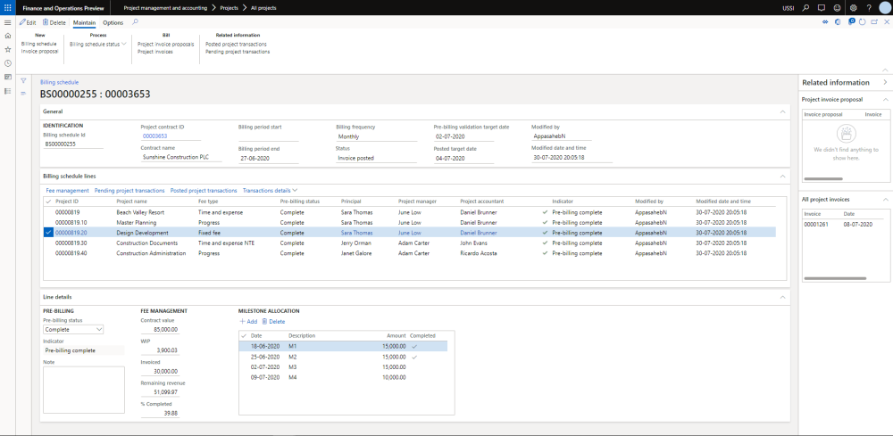Toggle the Completed checkmark for milestone M1
The image size is (893, 436).
point(413,346)
